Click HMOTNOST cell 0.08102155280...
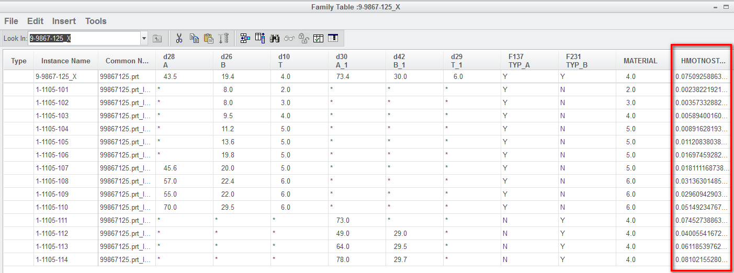This screenshot has height=273, width=734. (x=702, y=259)
